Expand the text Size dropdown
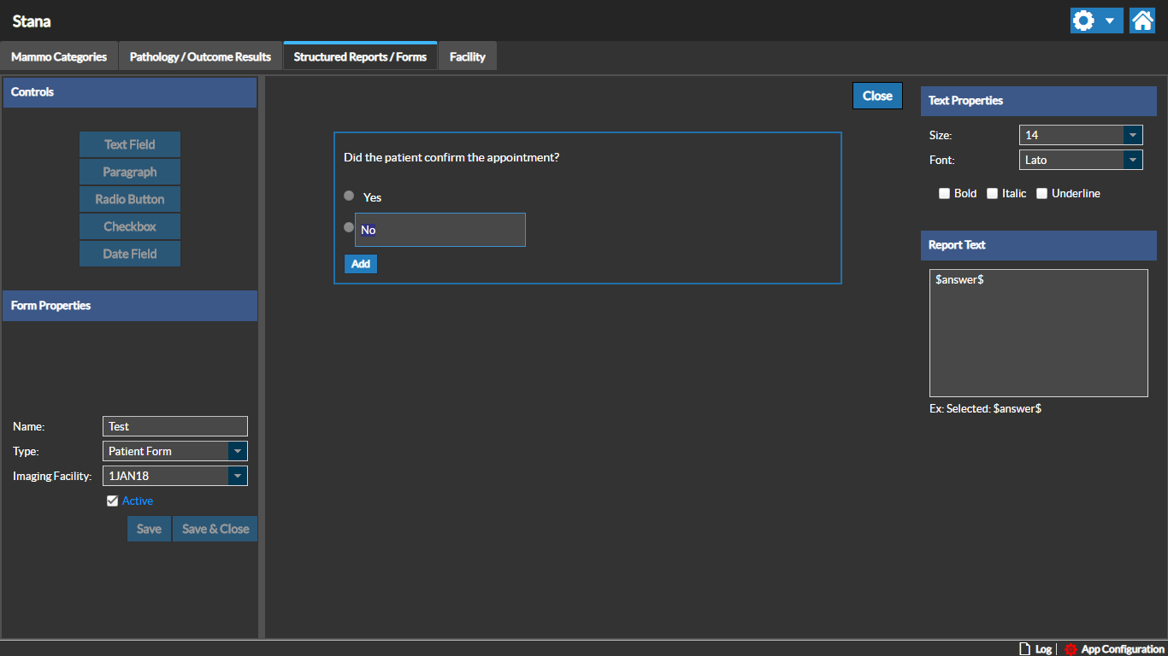 1132,135
